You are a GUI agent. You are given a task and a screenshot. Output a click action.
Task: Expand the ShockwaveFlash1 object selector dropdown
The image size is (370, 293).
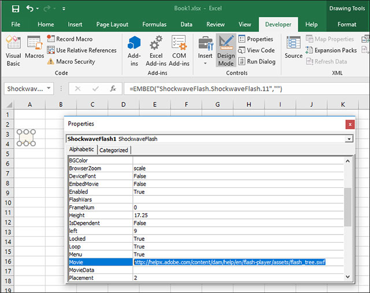coord(349,139)
